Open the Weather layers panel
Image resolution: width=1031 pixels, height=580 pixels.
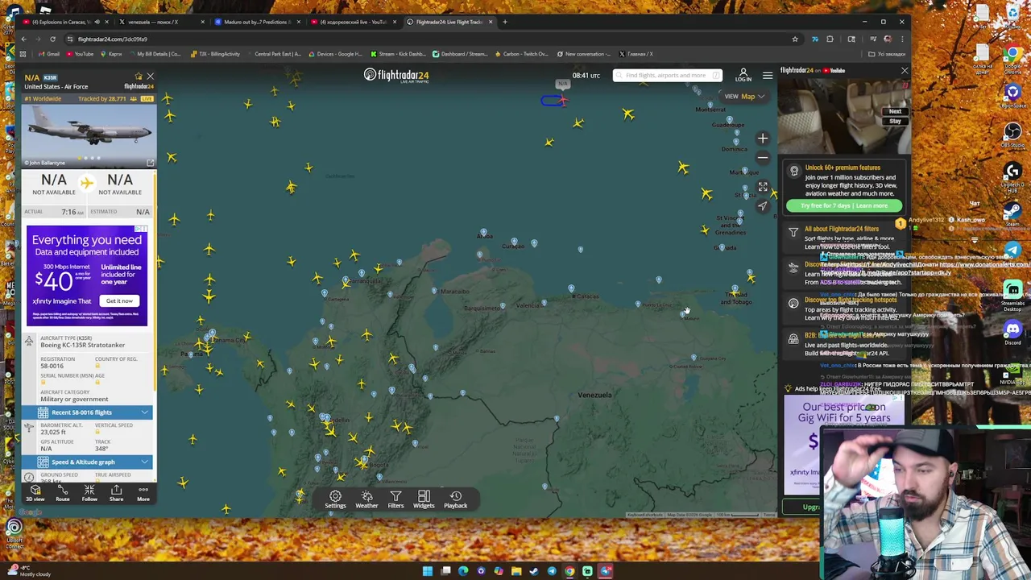[366, 499]
